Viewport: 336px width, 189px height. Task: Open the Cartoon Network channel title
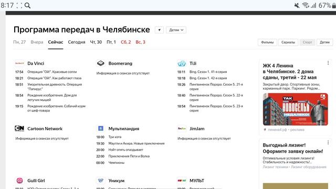[x=45, y=129]
